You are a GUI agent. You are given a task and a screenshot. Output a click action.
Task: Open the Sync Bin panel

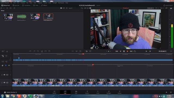pyautogui.click(x=16, y=5)
